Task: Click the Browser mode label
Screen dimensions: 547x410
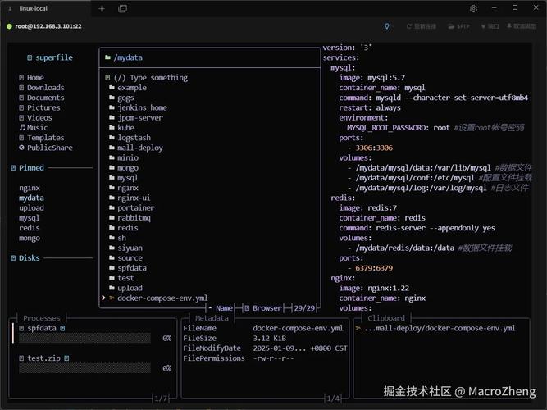Action: pyautogui.click(x=263, y=308)
